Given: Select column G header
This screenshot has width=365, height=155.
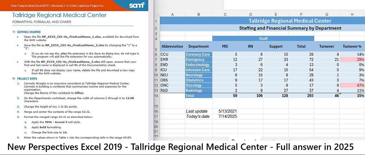Looking at the screenshot, I should click(x=327, y=14).
